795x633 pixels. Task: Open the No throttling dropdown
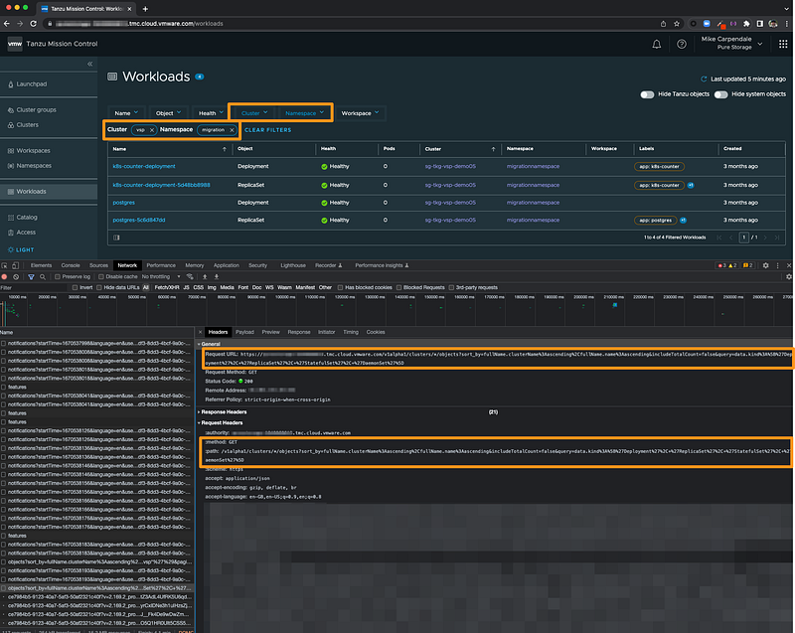[x=161, y=276]
